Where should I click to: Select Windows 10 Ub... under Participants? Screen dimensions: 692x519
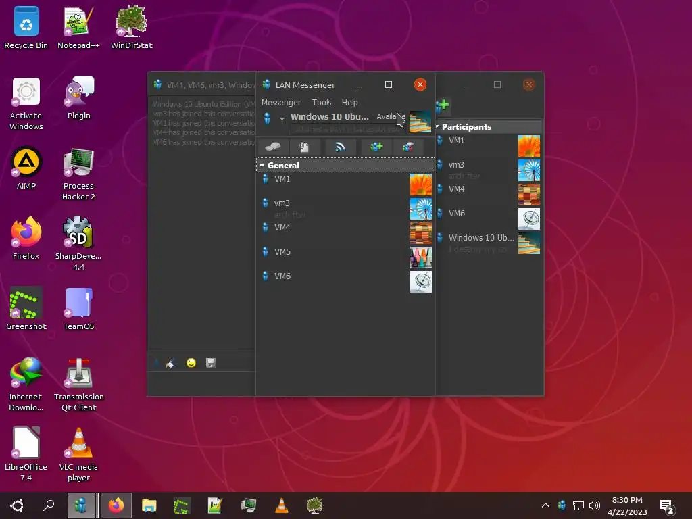tap(489, 243)
